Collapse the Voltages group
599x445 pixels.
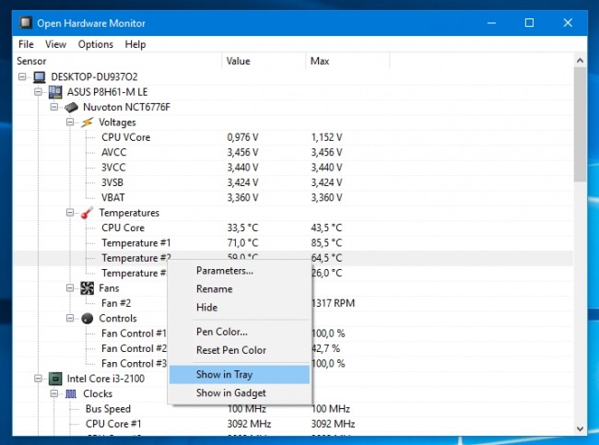[70, 122]
